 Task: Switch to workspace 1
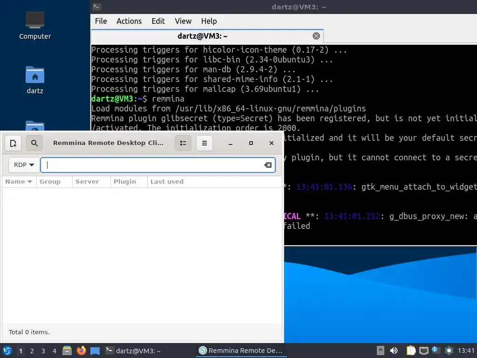[20, 351]
